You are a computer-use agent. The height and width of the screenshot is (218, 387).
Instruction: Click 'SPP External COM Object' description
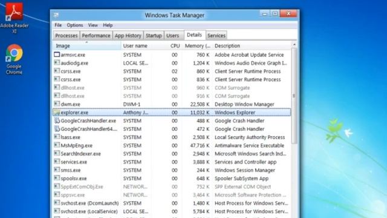click(x=243, y=187)
